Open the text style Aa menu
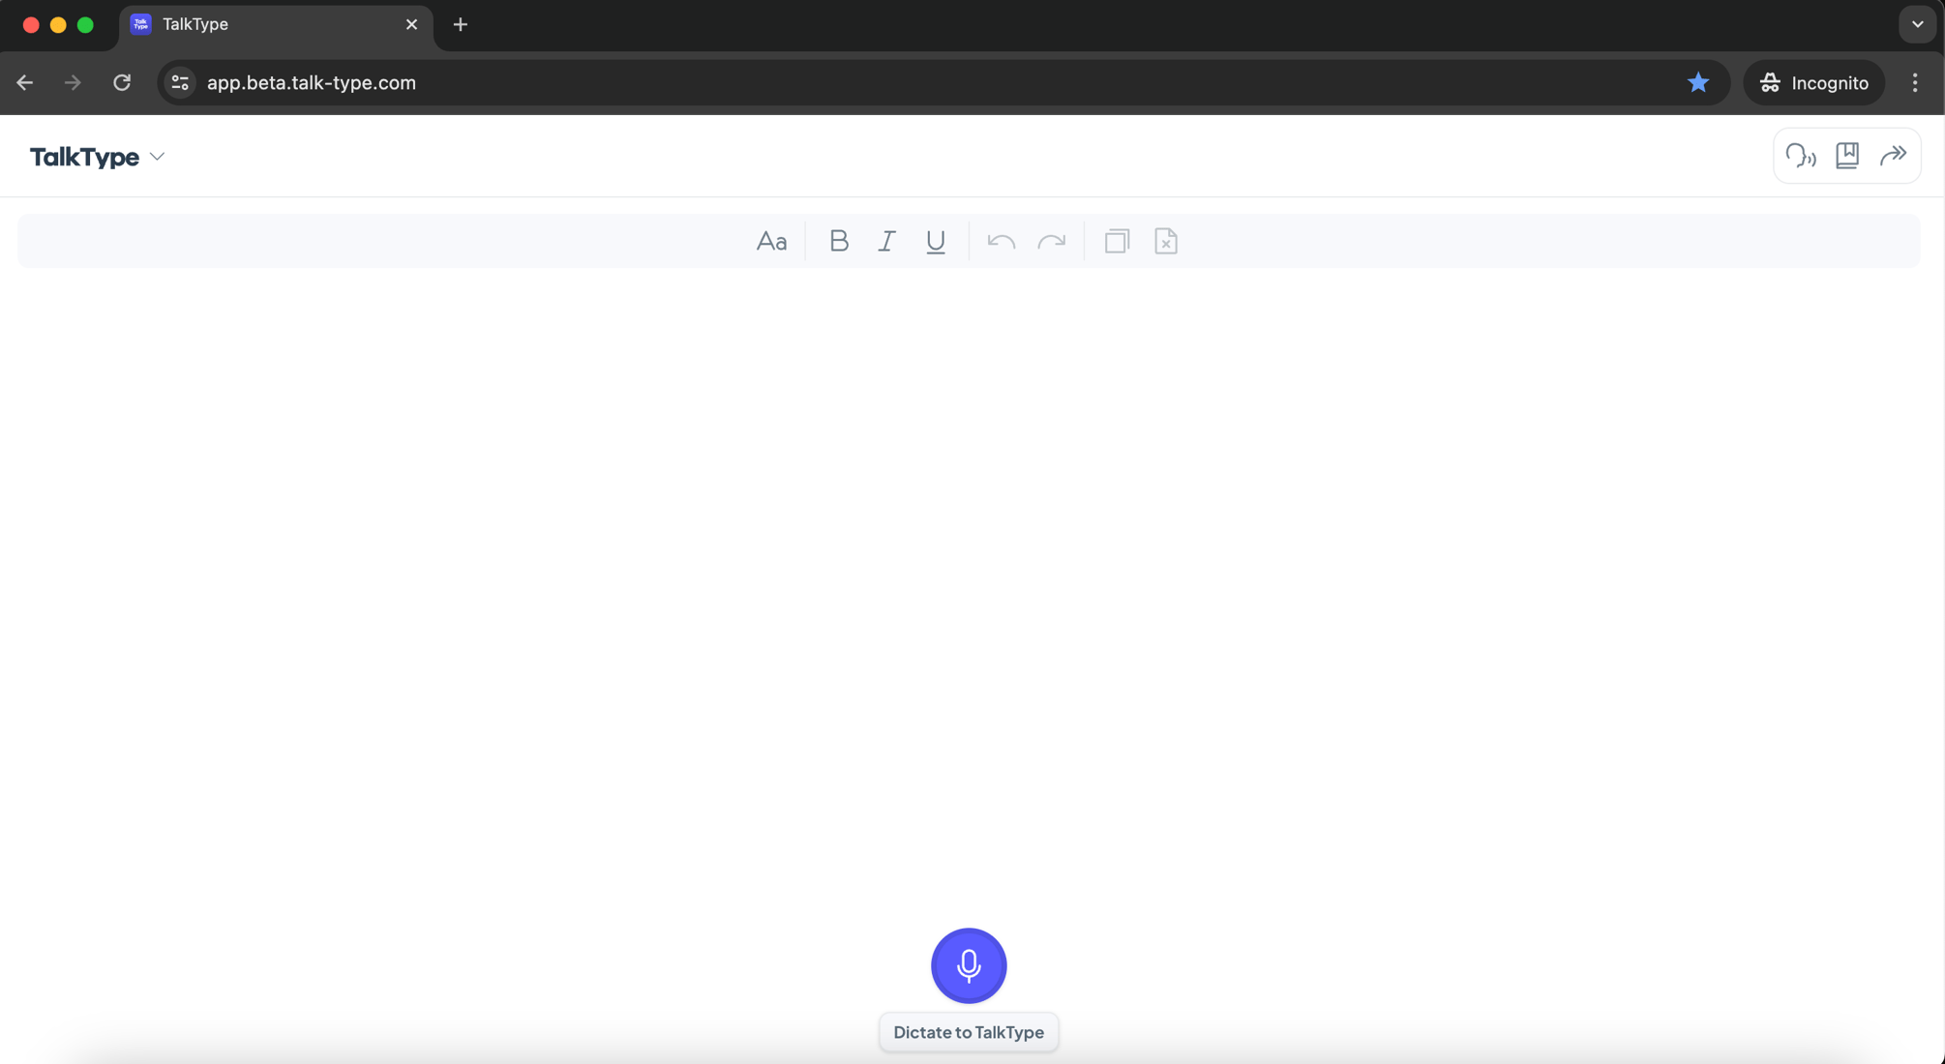Image resolution: width=1945 pixels, height=1064 pixels. [x=771, y=241]
